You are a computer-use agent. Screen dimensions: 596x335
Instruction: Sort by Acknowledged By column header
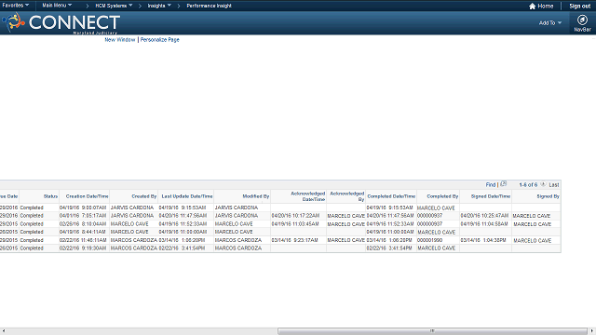coord(347,196)
